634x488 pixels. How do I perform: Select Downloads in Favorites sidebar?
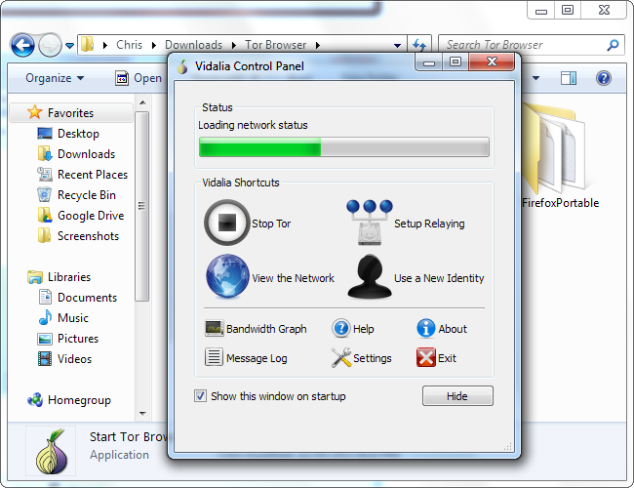click(76, 154)
